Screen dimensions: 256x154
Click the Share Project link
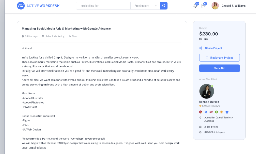[x=214, y=48]
